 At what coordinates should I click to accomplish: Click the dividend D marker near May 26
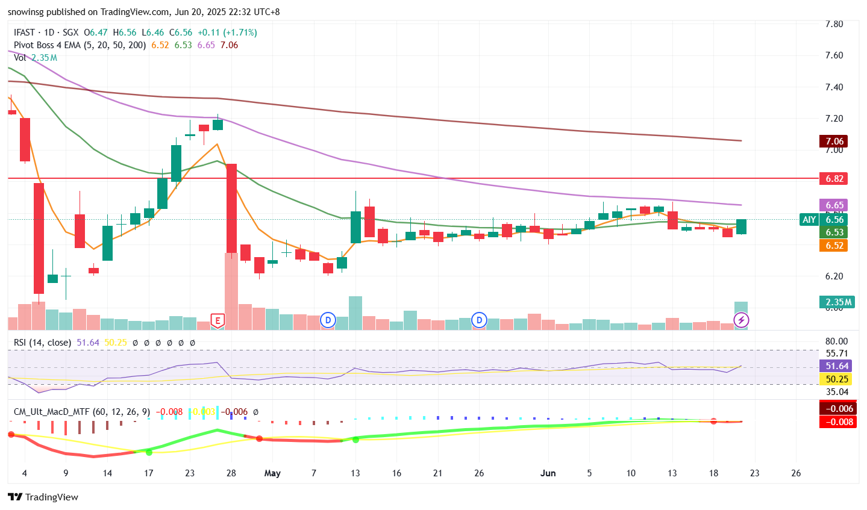pyautogui.click(x=479, y=320)
